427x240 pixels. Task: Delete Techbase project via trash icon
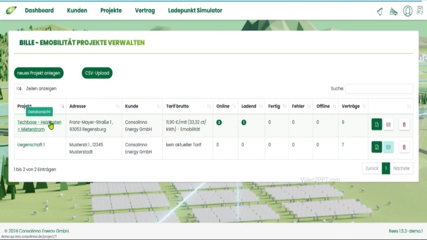pyautogui.click(x=404, y=124)
